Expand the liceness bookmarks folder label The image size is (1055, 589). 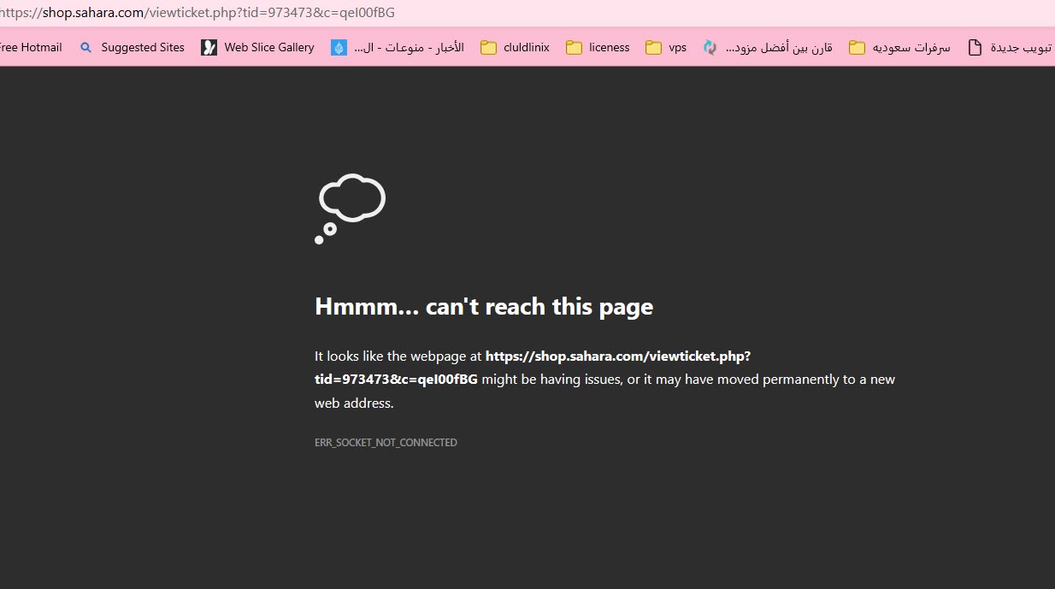pos(609,48)
